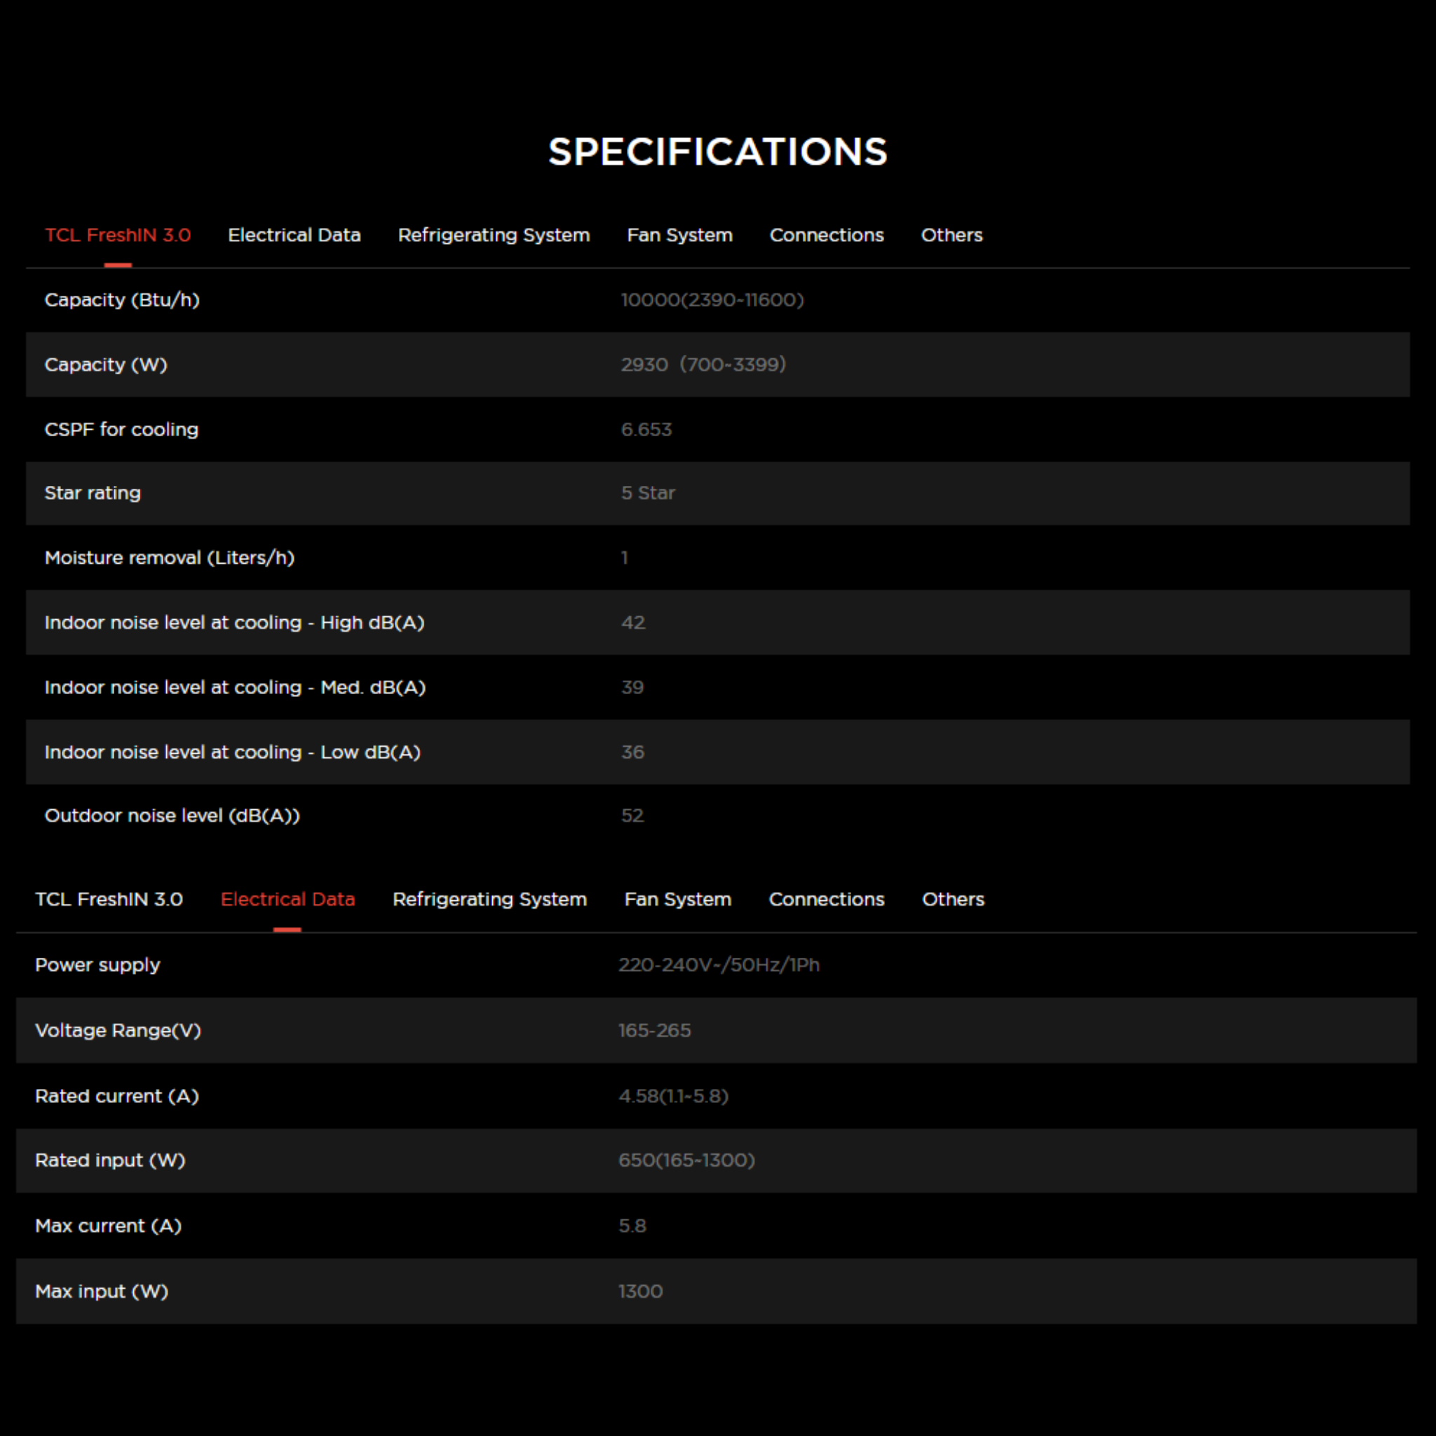1436x1436 pixels.
Task: Switch to upper Refrigerating System tab
Action: [x=494, y=235]
